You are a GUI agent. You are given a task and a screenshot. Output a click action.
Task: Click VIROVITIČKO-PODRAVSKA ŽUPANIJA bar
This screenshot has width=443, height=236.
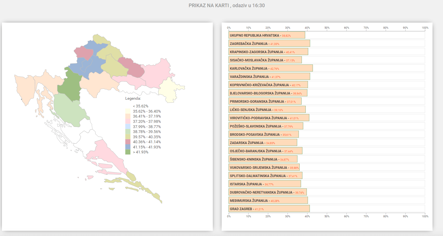(x=269, y=118)
